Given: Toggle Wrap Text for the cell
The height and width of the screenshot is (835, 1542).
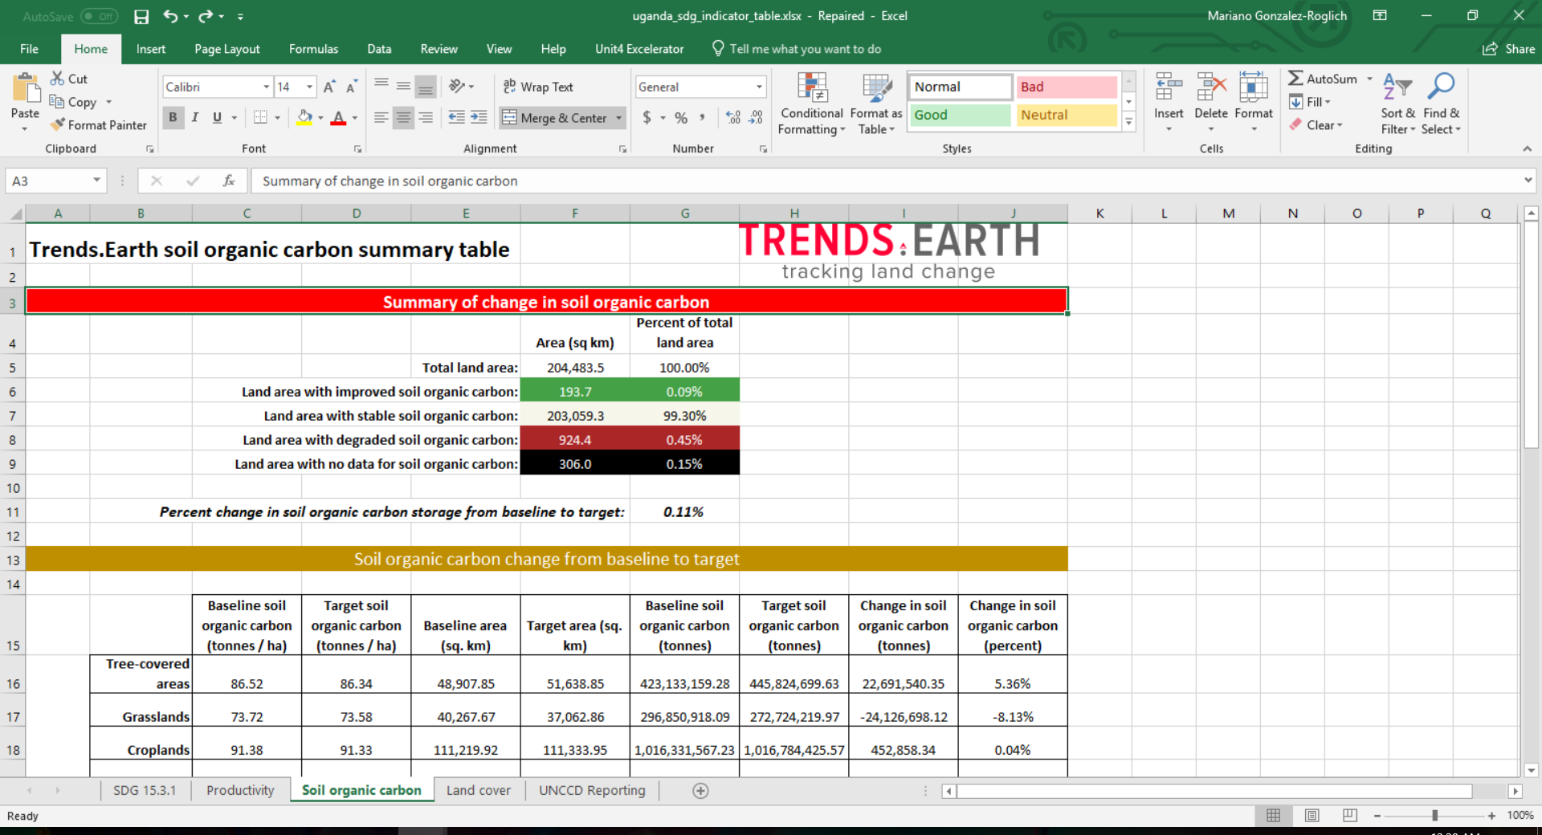Looking at the screenshot, I should pos(537,87).
